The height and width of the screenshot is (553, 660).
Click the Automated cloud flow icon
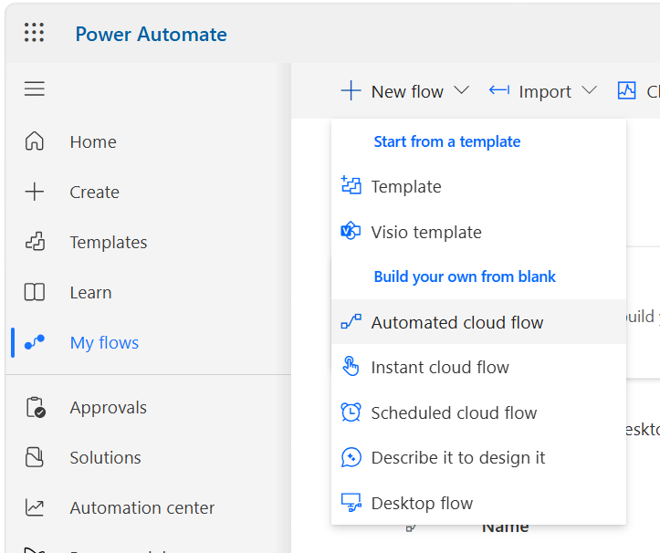click(x=351, y=321)
